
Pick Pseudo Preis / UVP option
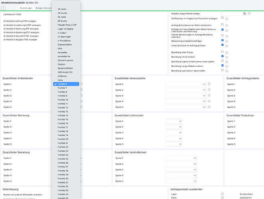66,25
